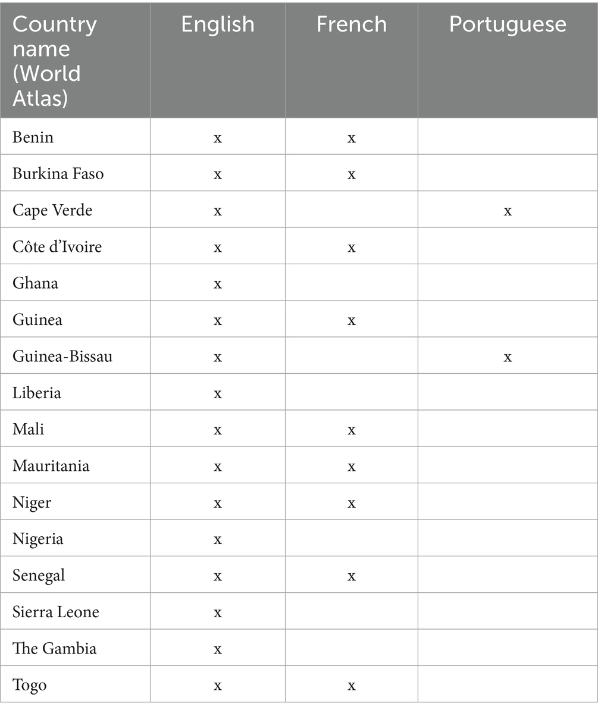Click the Ghana English x mark
Screen dimensions: 598x713
[x=218, y=284]
